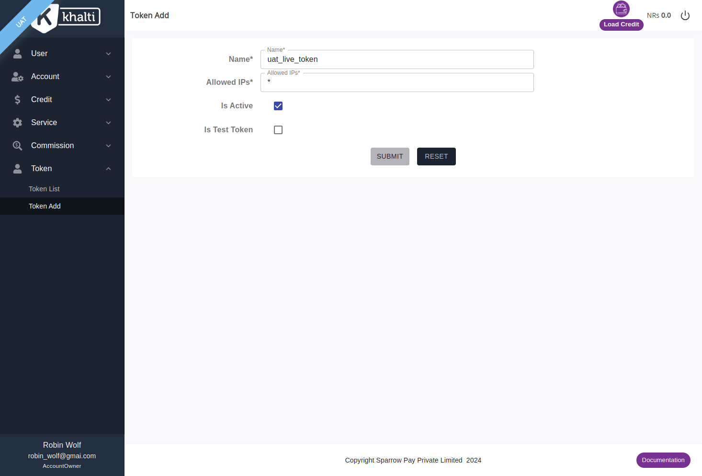Click the Credit dollar icon

tap(17, 100)
